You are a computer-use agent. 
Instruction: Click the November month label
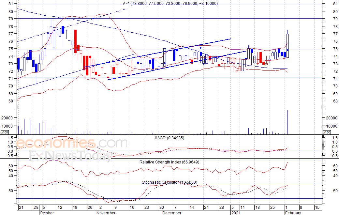106,213
